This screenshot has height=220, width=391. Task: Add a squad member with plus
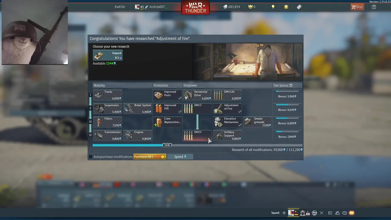click(284, 213)
